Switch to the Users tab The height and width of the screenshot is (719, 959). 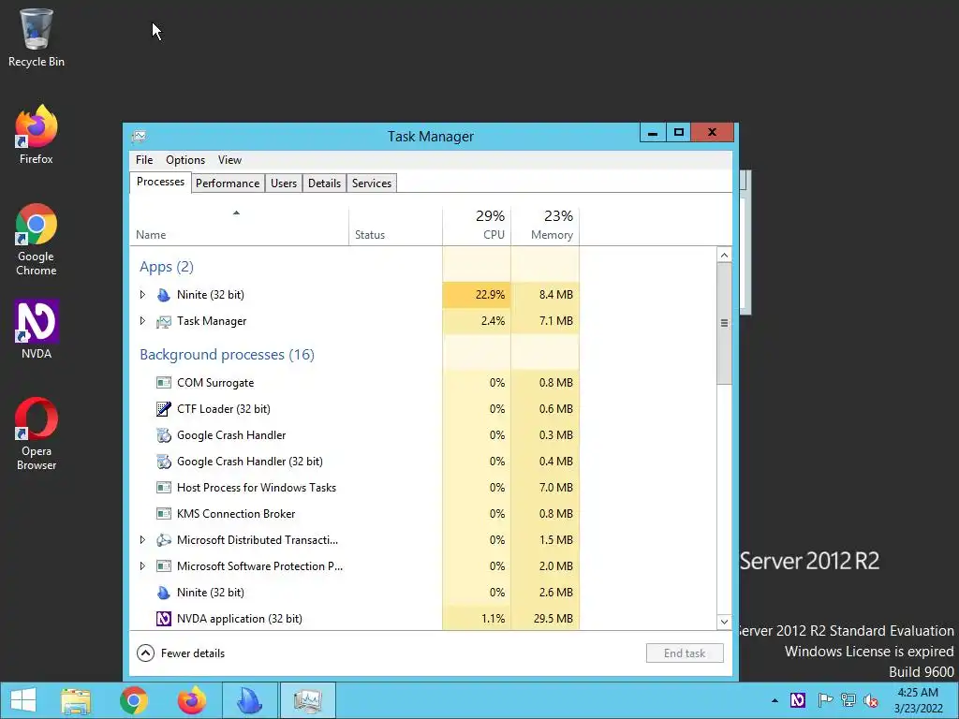click(x=284, y=183)
